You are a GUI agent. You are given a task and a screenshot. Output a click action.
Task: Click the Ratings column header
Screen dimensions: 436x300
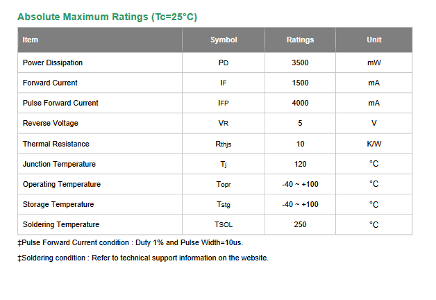(300, 40)
